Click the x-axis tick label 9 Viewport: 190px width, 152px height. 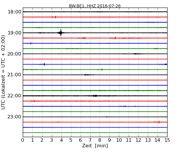tap(109, 140)
